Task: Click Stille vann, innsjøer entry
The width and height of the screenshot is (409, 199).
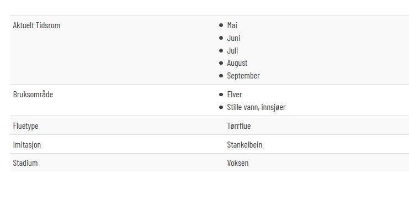Action: [256, 107]
